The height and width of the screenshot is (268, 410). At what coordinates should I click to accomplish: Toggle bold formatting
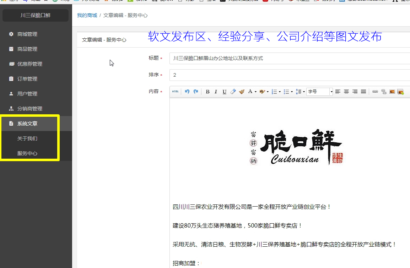point(207,92)
